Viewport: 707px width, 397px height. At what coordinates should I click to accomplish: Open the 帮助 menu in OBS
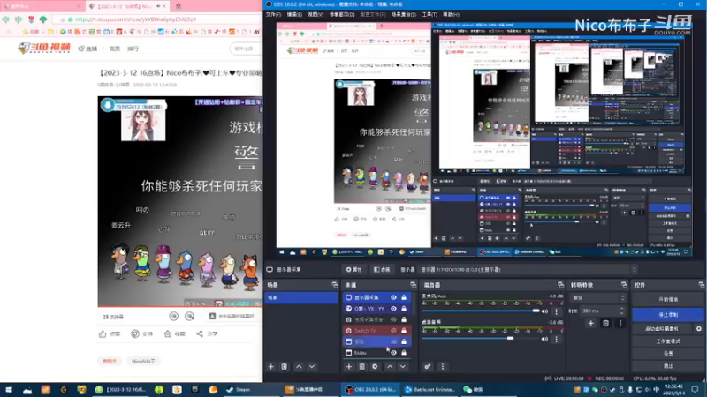coord(451,14)
